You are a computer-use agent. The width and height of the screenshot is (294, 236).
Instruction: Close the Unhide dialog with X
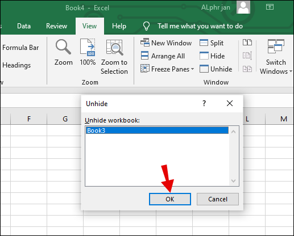coord(230,103)
